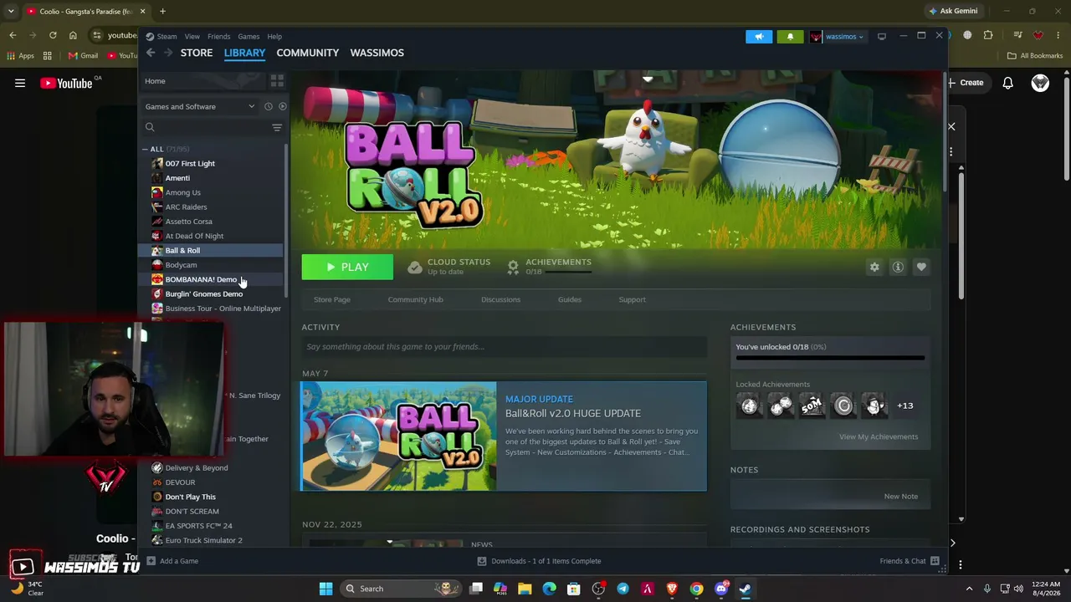This screenshot has height=602, width=1071.
Task: Create a New Note
Action: [x=901, y=497]
